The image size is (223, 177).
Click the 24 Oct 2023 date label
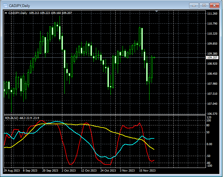pos(108,170)
